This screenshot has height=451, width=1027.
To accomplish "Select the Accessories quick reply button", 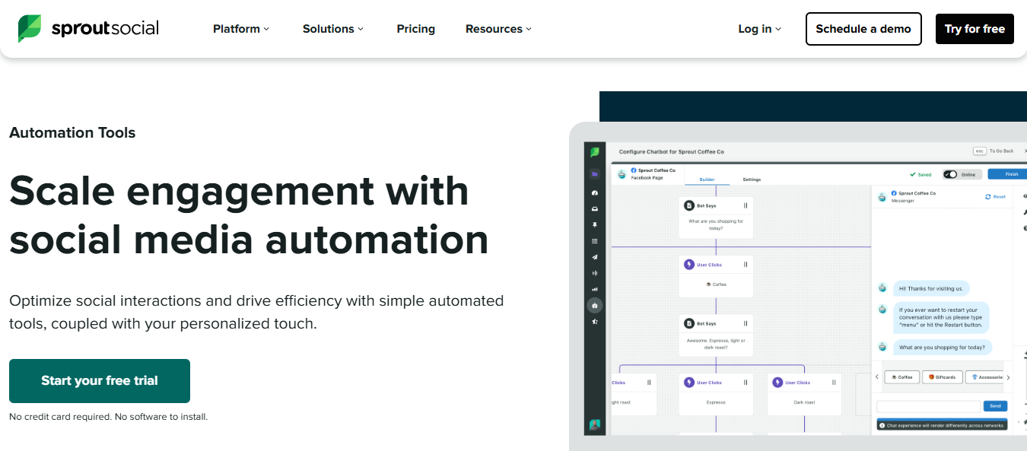I will click(x=985, y=377).
